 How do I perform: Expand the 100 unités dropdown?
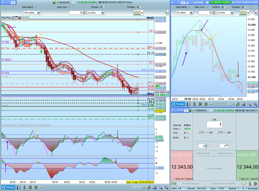[39, 13]
